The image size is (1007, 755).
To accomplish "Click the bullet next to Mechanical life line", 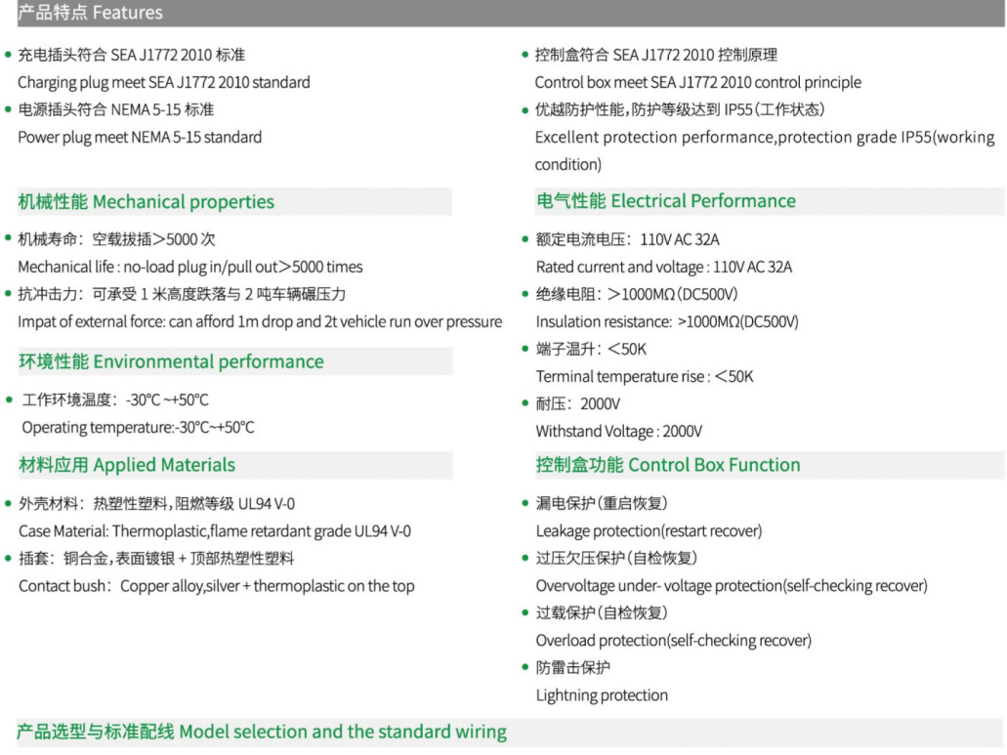I will [9, 238].
